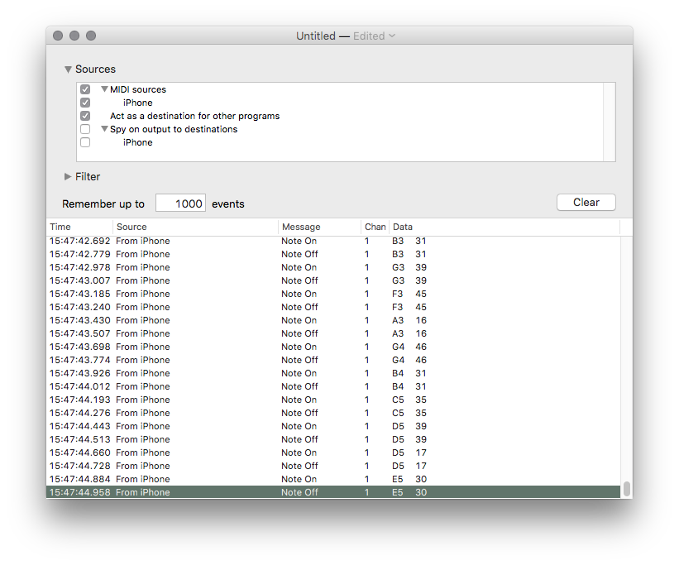Select the row timestamped 15:47:43.507
The image size is (679, 565).
pyautogui.click(x=333, y=333)
